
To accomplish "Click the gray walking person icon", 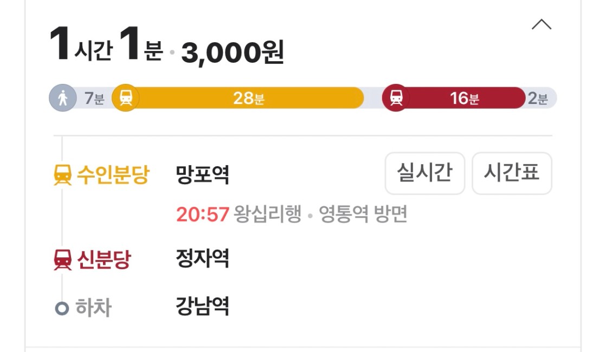I will coord(63,98).
